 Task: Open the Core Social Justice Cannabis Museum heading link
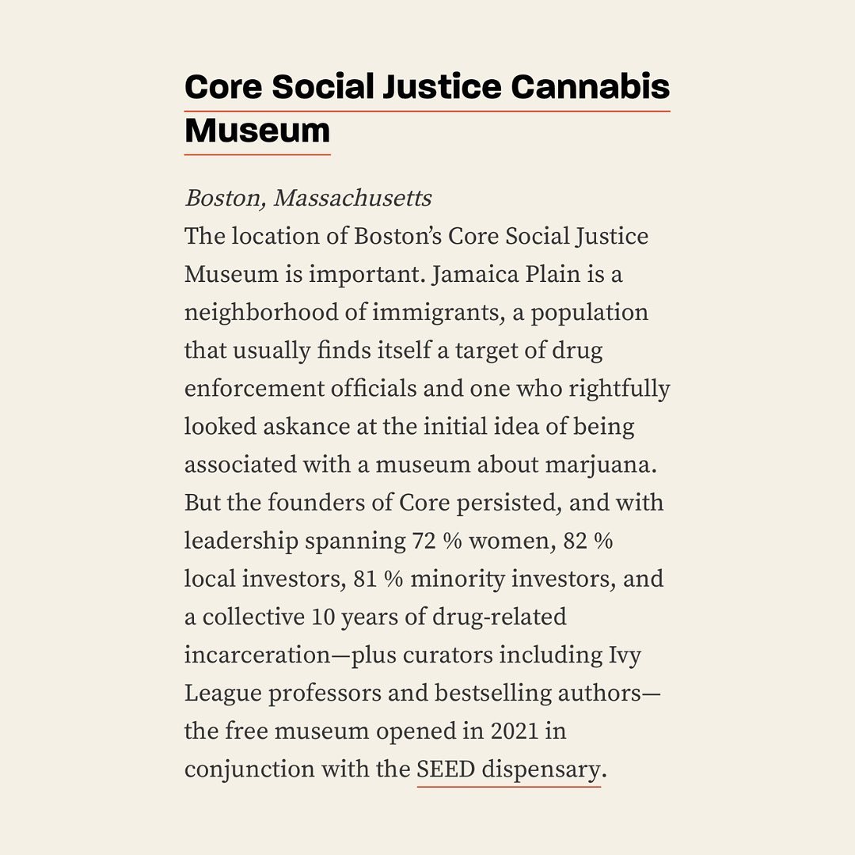point(427,87)
